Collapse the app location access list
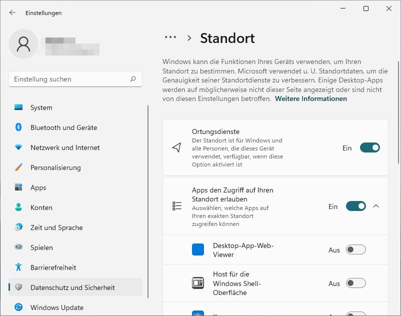The height and width of the screenshot is (316, 401). (376, 206)
